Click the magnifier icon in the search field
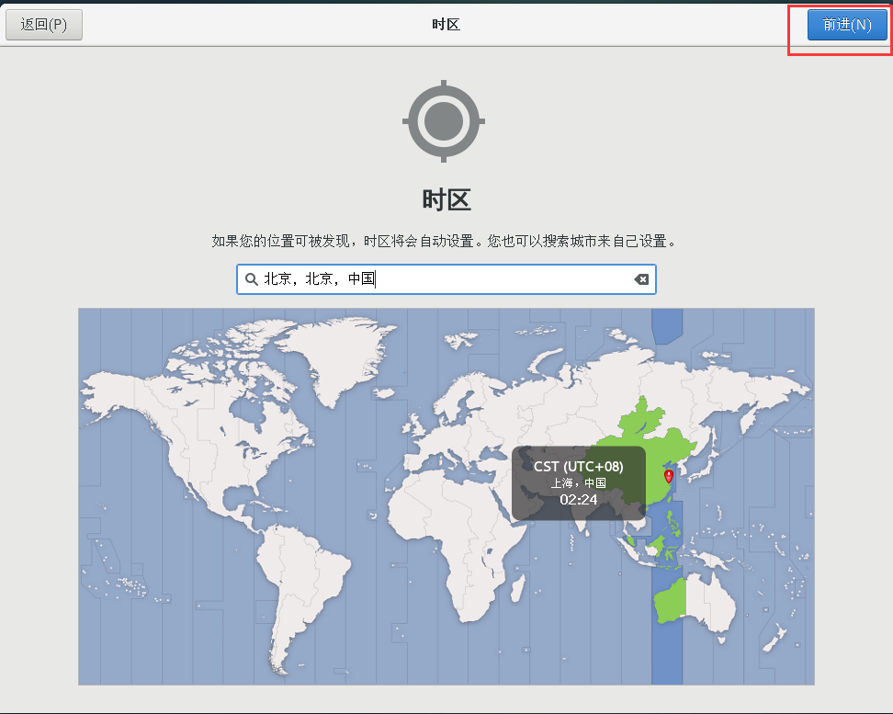 click(x=251, y=279)
